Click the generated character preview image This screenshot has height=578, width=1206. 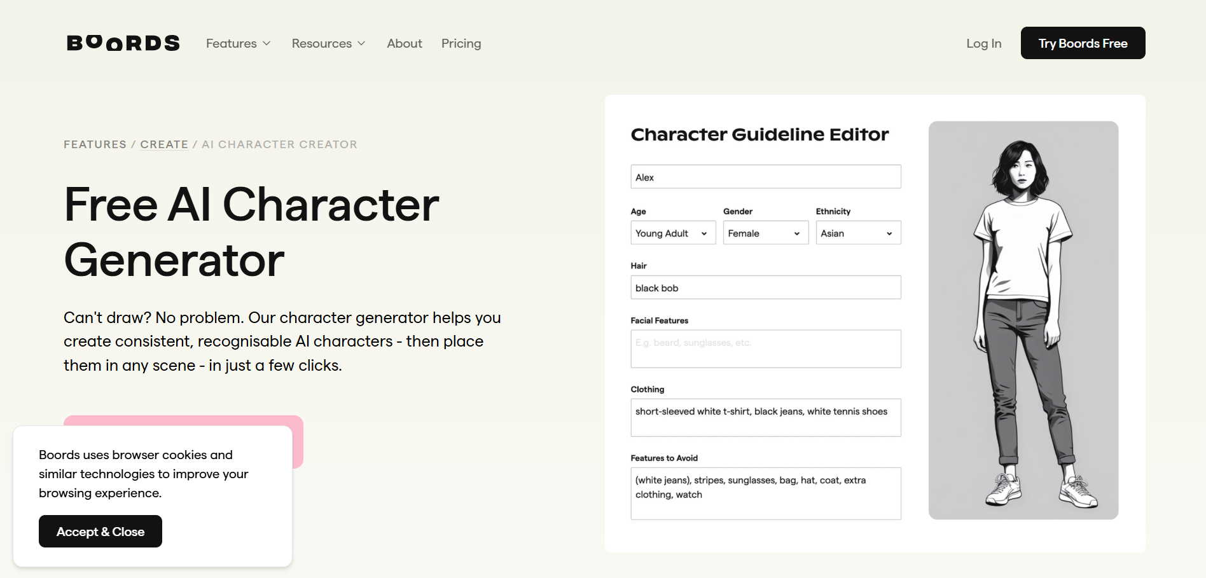(1023, 320)
